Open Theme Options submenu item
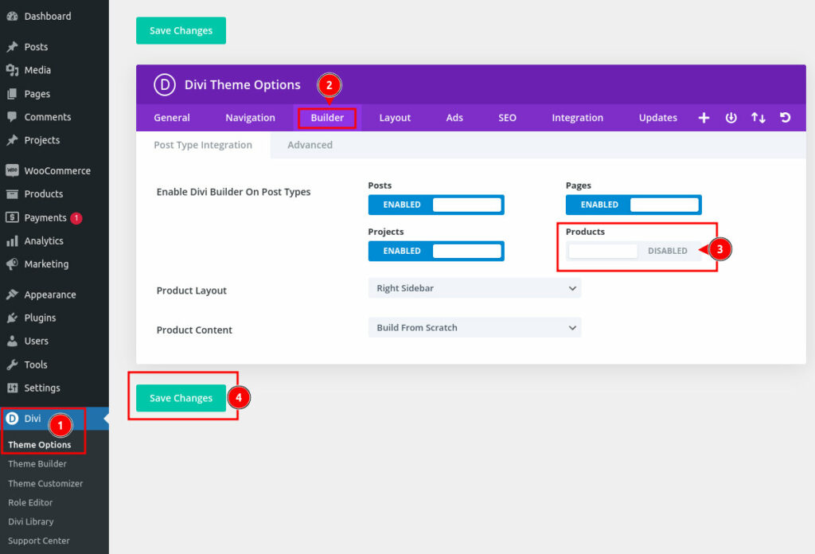815x554 pixels. (x=40, y=445)
